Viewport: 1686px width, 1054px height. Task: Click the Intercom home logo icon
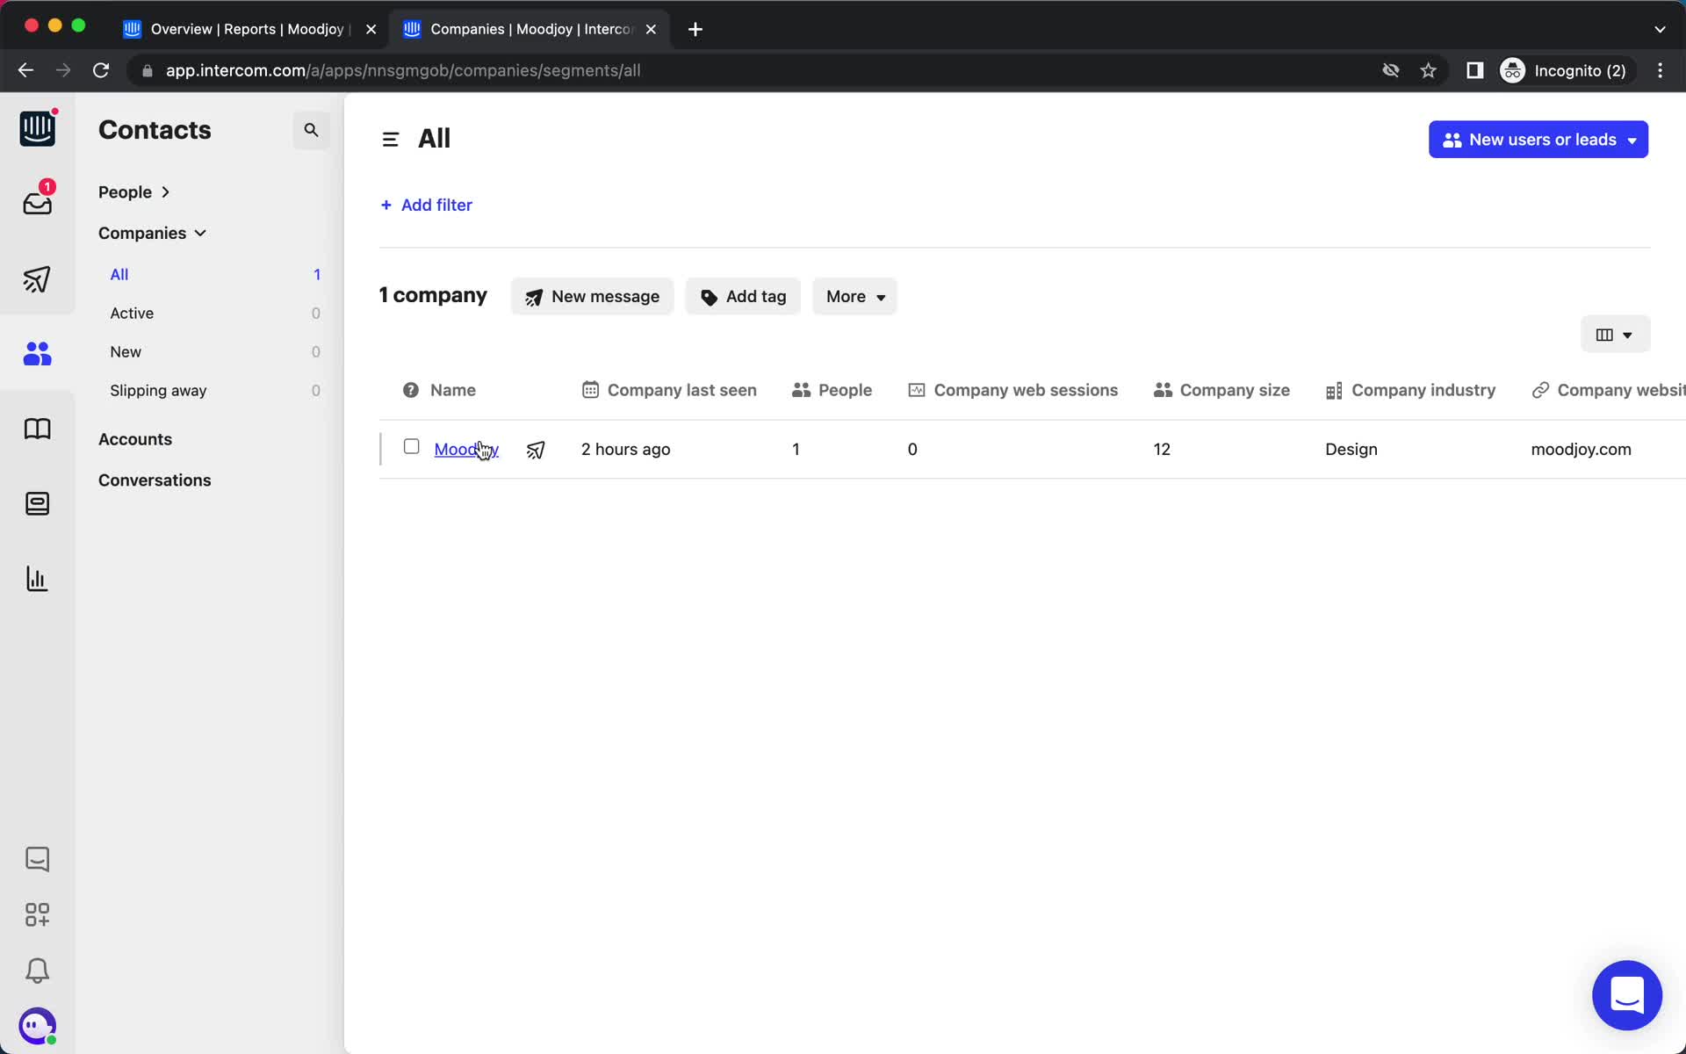[36, 127]
